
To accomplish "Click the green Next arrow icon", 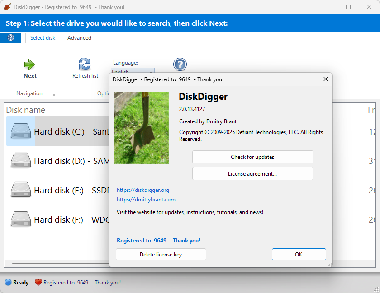I will point(30,65).
